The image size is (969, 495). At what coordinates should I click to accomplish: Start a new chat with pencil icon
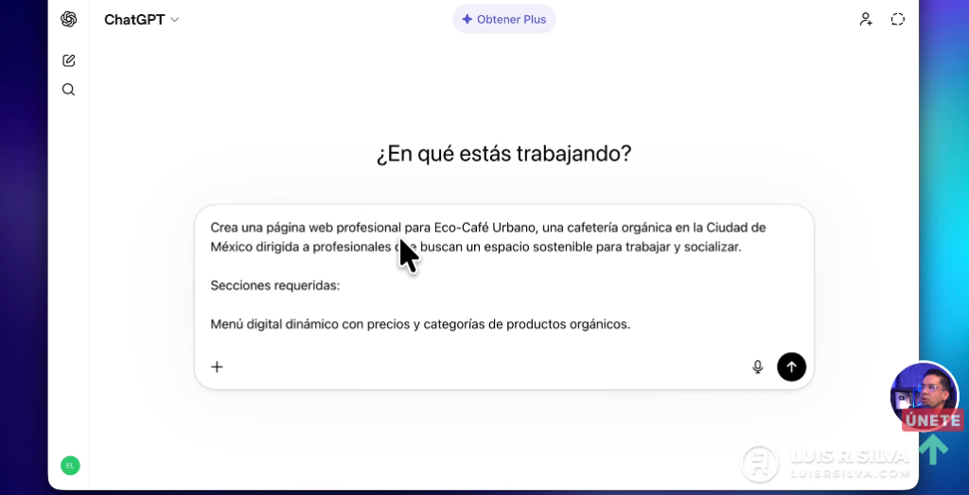68,60
